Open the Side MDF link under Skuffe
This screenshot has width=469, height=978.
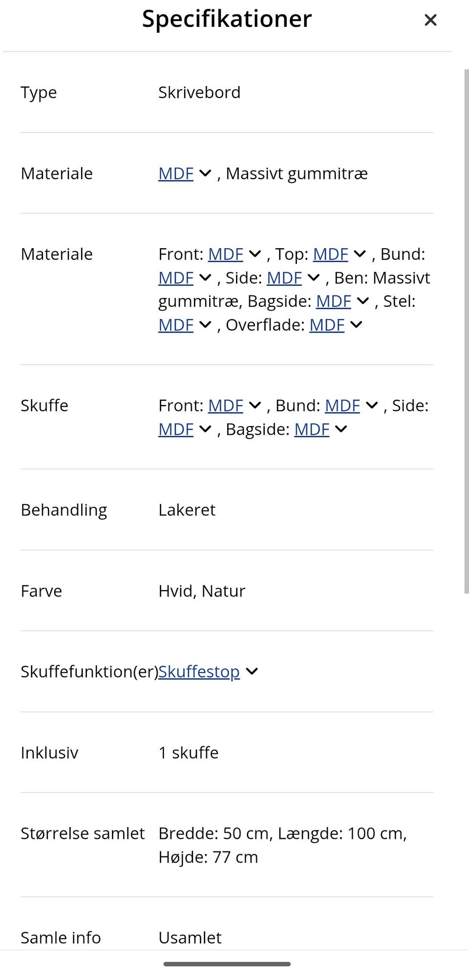(175, 429)
